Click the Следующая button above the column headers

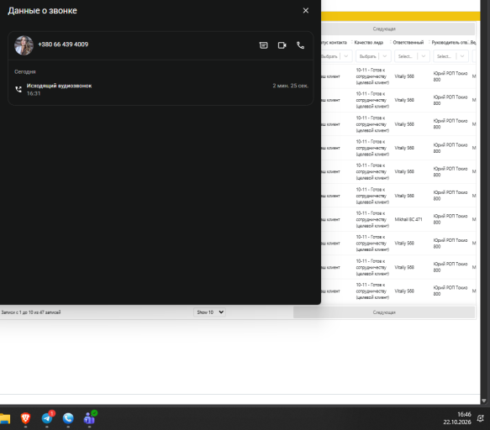(x=398, y=29)
